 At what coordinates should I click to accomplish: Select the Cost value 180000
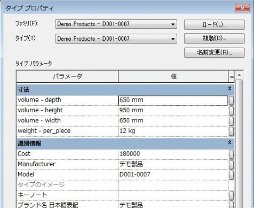pyautogui.click(x=173, y=154)
